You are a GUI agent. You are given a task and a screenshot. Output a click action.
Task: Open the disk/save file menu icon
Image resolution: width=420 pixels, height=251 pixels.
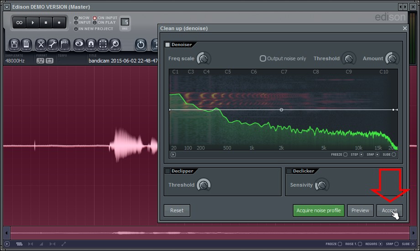[x=15, y=44]
